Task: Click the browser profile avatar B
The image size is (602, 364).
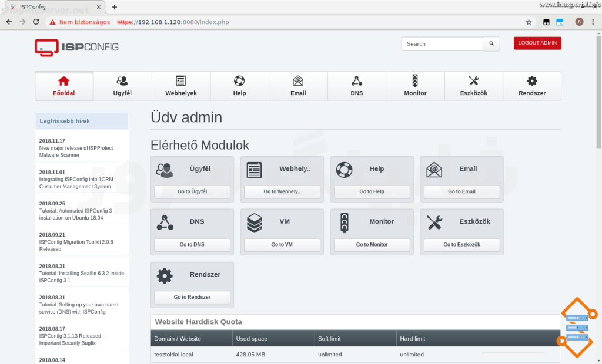Action: coord(579,22)
